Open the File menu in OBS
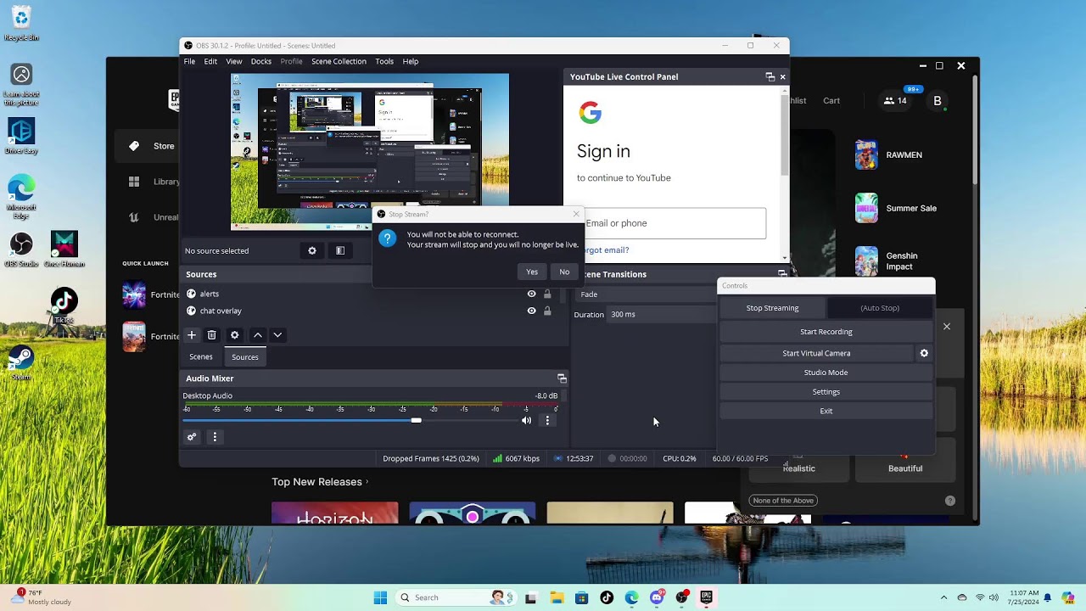Image resolution: width=1086 pixels, height=611 pixels. [189, 61]
